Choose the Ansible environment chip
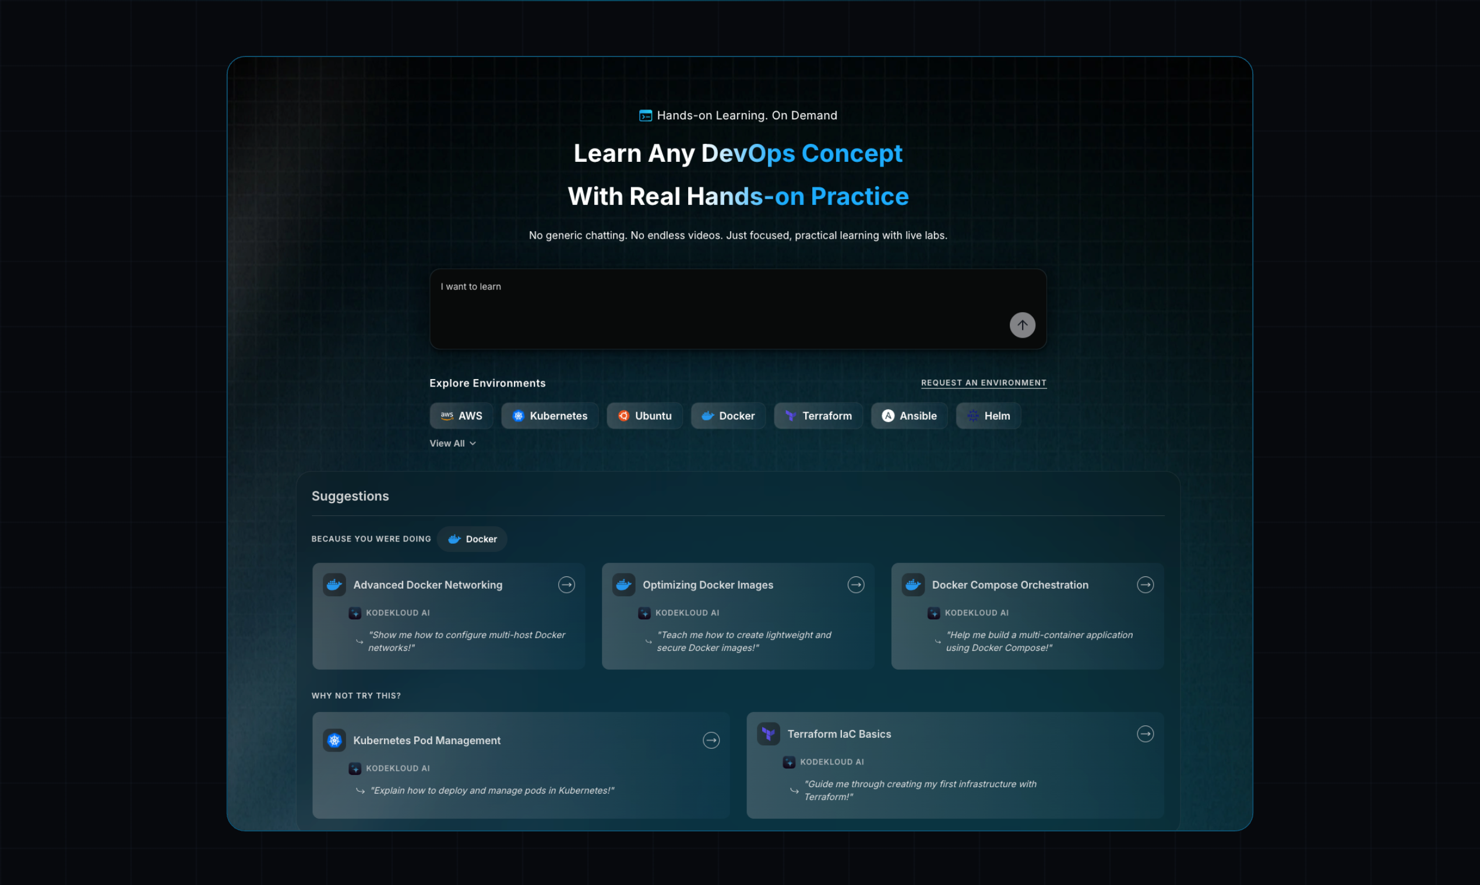 (x=908, y=416)
